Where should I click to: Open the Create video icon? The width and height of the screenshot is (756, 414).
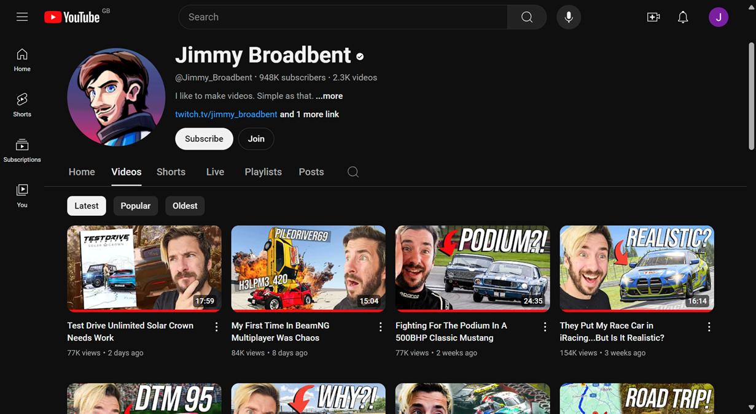[x=653, y=17]
